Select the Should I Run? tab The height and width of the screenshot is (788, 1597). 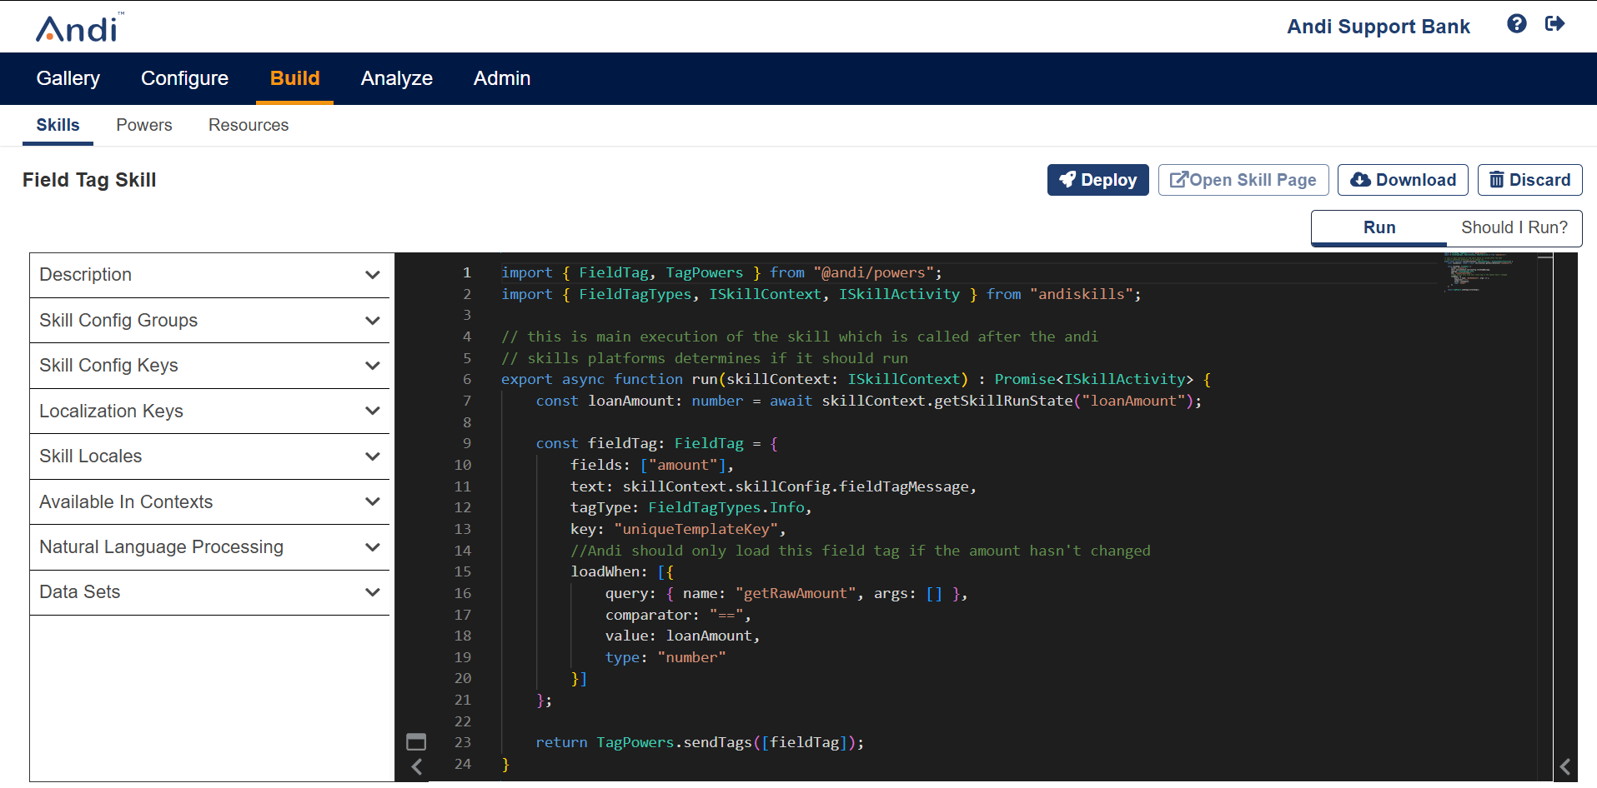point(1514,227)
